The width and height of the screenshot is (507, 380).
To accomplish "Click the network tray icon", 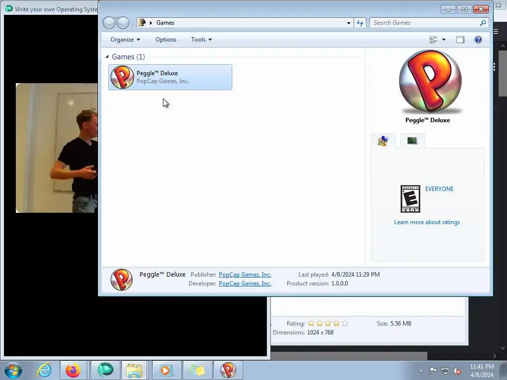I will pos(445,371).
